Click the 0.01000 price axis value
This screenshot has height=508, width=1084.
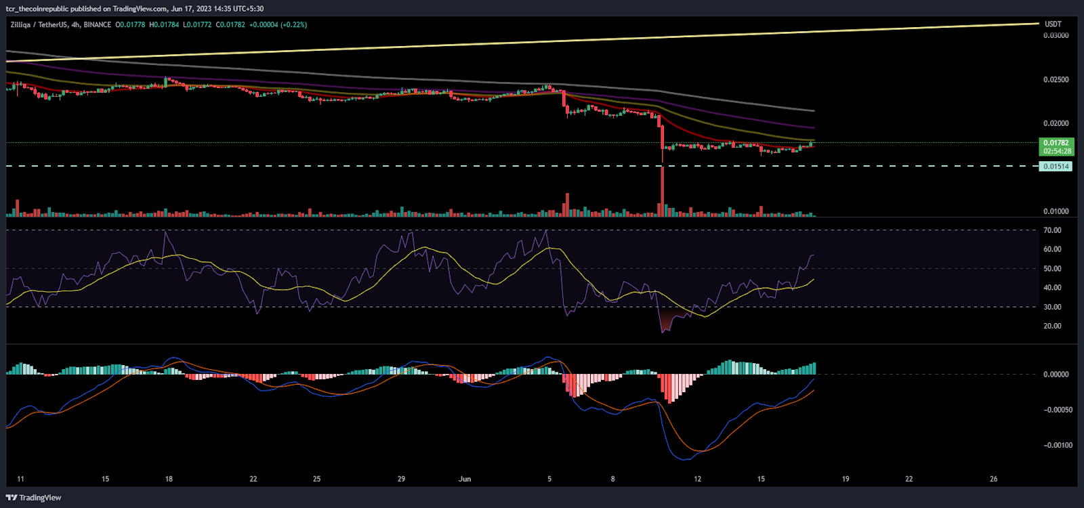pyautogui.click(x=1056, y=211)
